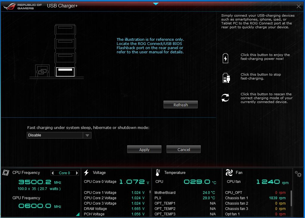Open the monitor settings gear icon
Screen dimensions: 305x218
click(298, 174)
